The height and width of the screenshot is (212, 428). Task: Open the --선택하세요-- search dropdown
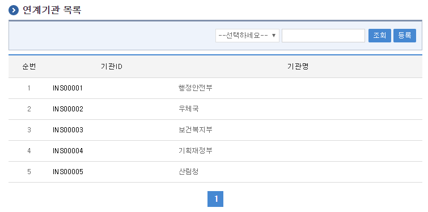247,36
